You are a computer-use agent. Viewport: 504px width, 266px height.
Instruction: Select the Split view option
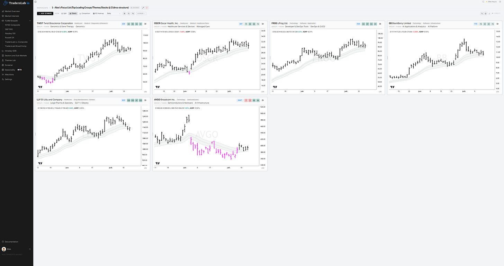(64, 13)
